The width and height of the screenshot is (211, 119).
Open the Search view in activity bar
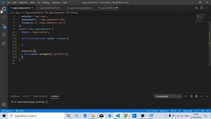(x=4, y=18)
